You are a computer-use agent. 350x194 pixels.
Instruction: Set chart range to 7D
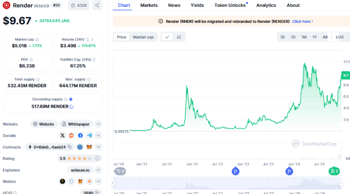293,37
